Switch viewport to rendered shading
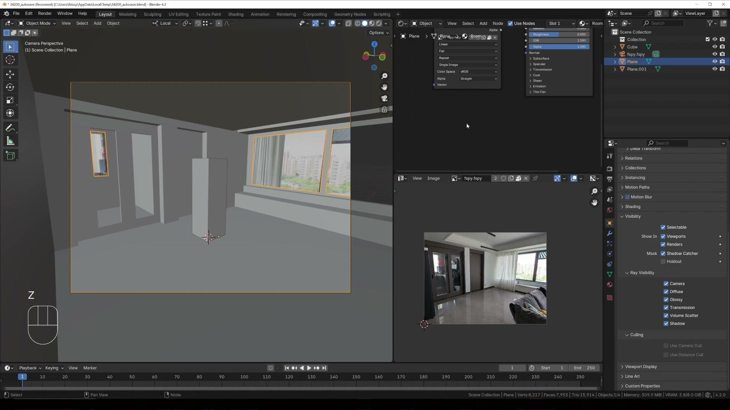This screenshot has width=730, height=410. pos(379,24)
